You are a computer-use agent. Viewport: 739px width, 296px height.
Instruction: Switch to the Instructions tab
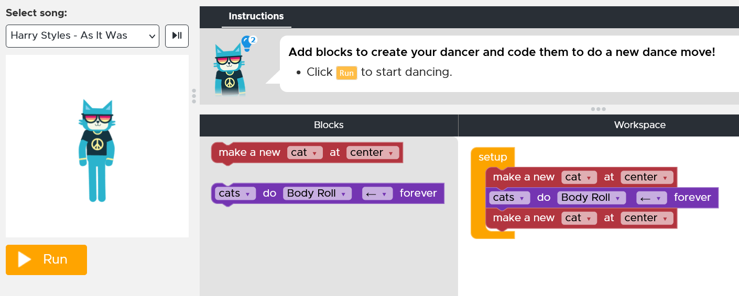click(x=256, y=17)
